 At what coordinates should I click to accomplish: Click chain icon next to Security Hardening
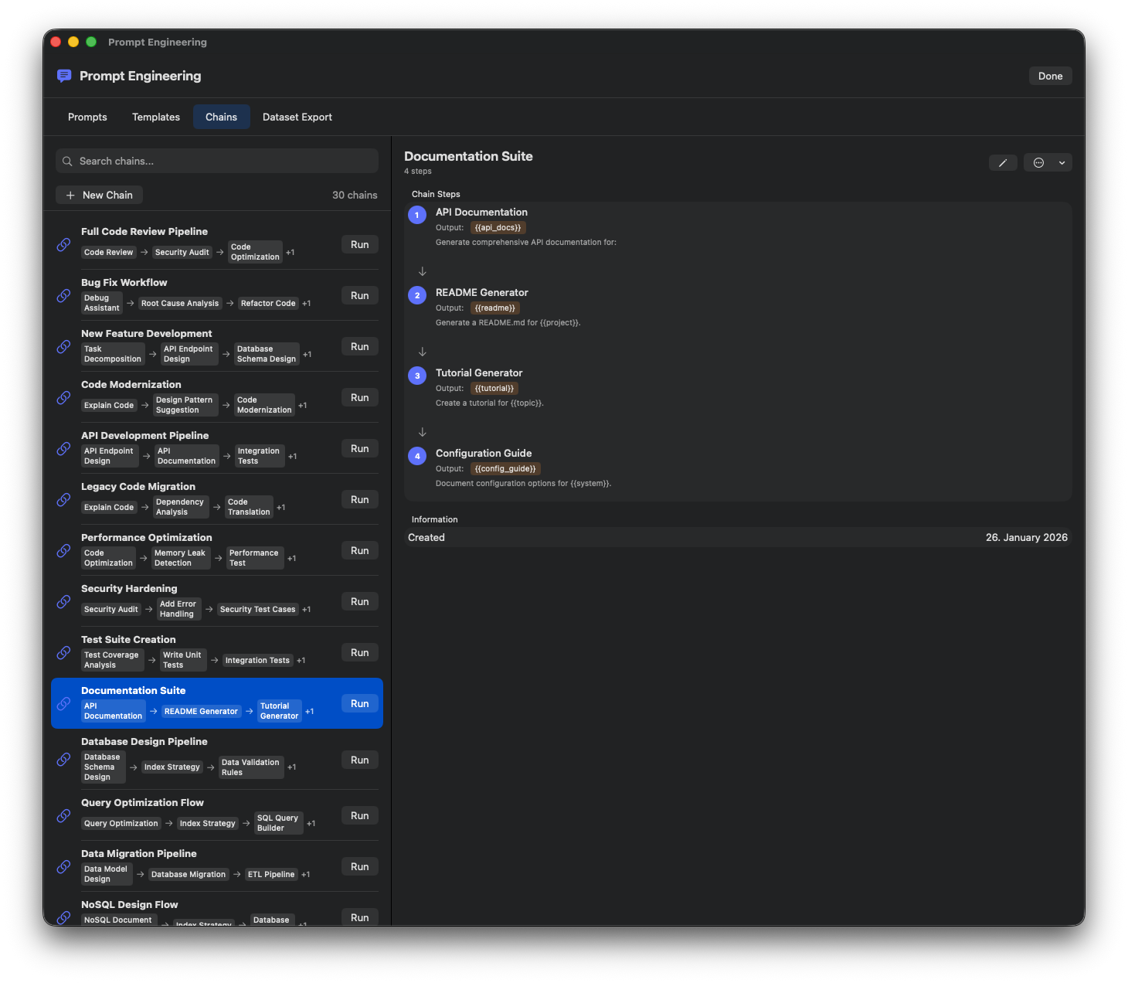point(64,602)
